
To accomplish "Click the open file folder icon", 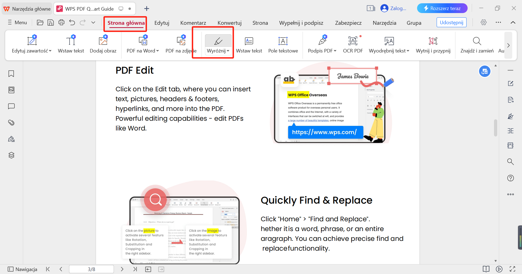I will tap(40, 23).
